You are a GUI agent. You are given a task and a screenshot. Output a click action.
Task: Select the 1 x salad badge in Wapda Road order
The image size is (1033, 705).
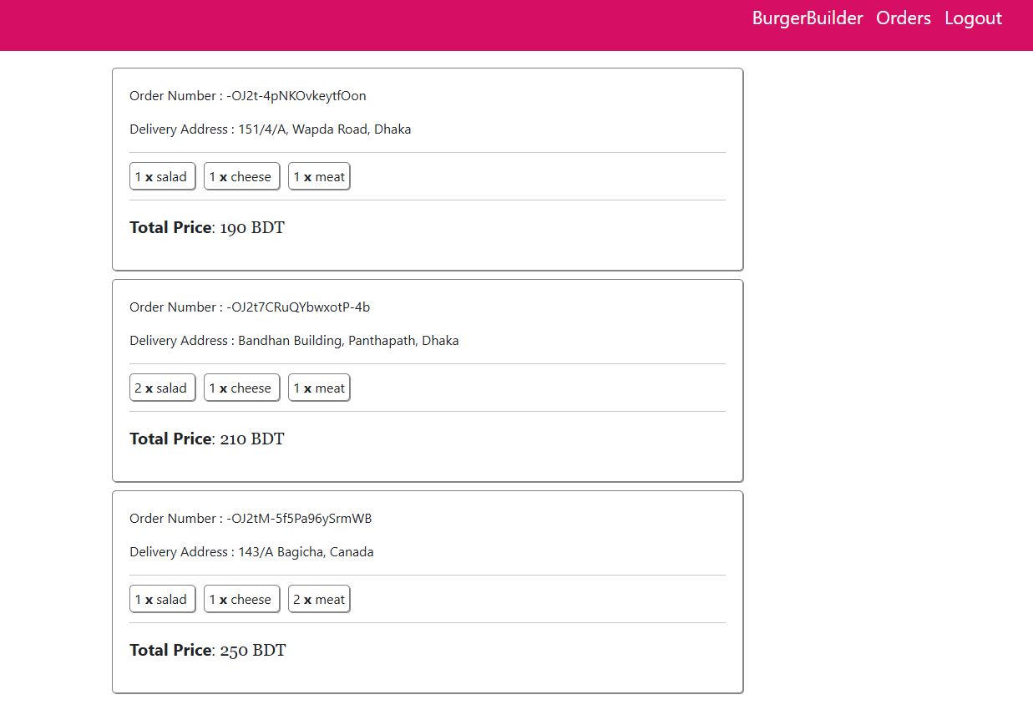click(x=162, y=177)
